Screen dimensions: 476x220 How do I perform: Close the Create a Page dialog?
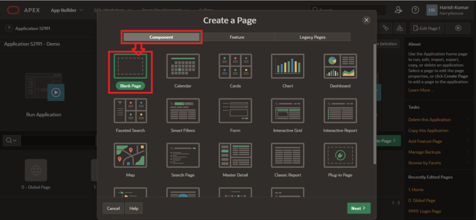coord(366,20)
